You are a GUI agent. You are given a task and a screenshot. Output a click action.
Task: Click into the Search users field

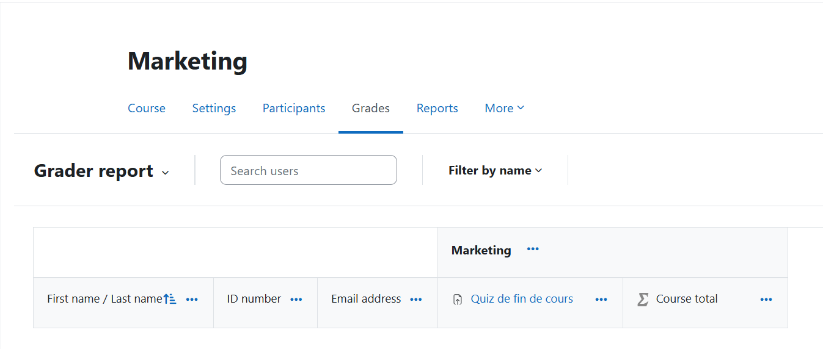[x=309, y=170]
